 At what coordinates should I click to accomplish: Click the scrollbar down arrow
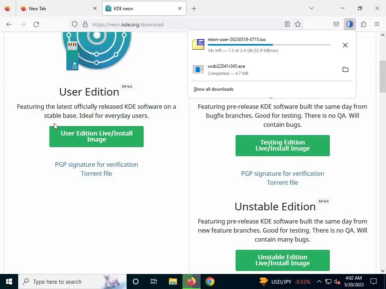point(383,271)
